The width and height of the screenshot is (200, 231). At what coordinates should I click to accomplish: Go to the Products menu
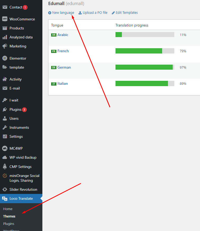[17, 28]
